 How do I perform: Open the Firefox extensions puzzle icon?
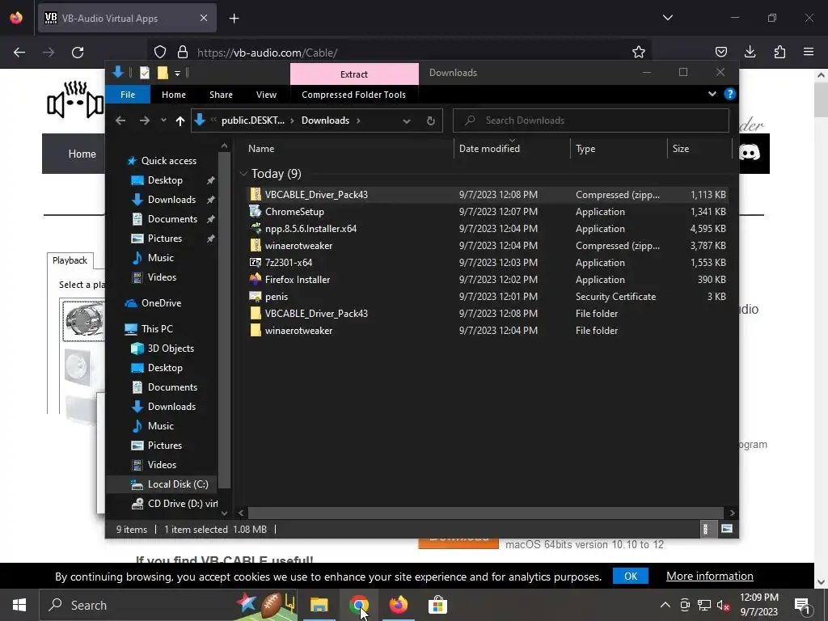coord(779,52)
